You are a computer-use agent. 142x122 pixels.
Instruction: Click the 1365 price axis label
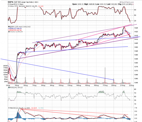(x=136, y=75)
